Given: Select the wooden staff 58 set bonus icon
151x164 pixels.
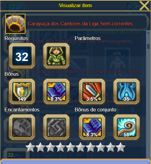Looking at the screenshot, I should (127, 127).
